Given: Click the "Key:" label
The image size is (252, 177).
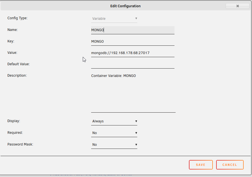Looking at the screenshot, I should tap(11, 41).
